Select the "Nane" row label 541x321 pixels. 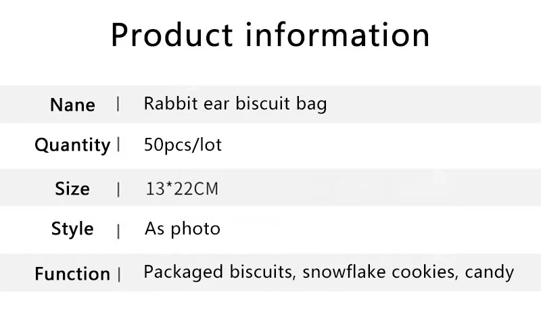point(72,105)
